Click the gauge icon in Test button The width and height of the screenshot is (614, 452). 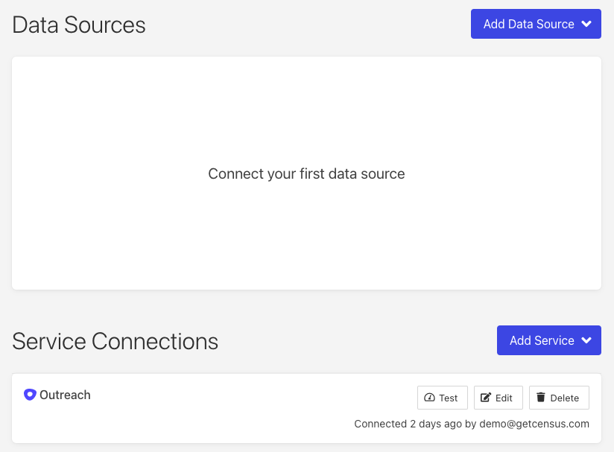[x=429, y=398]
